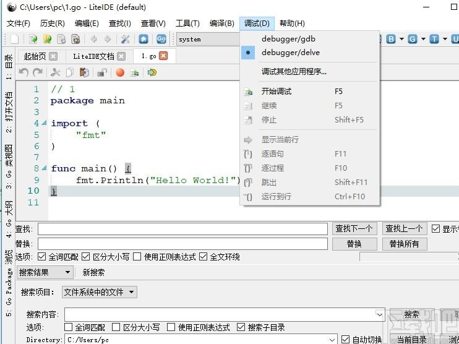
Task: Click 新搜索 beside the results dropdown
Action: [93, 273]
